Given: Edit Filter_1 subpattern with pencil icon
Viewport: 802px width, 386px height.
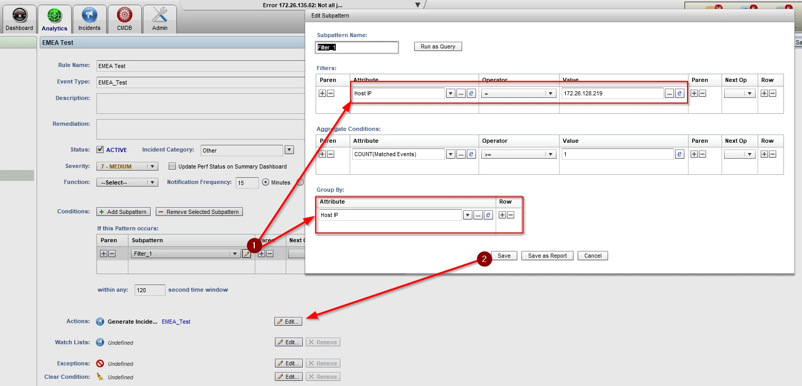Looking at the screenshot, I should 247,254.
